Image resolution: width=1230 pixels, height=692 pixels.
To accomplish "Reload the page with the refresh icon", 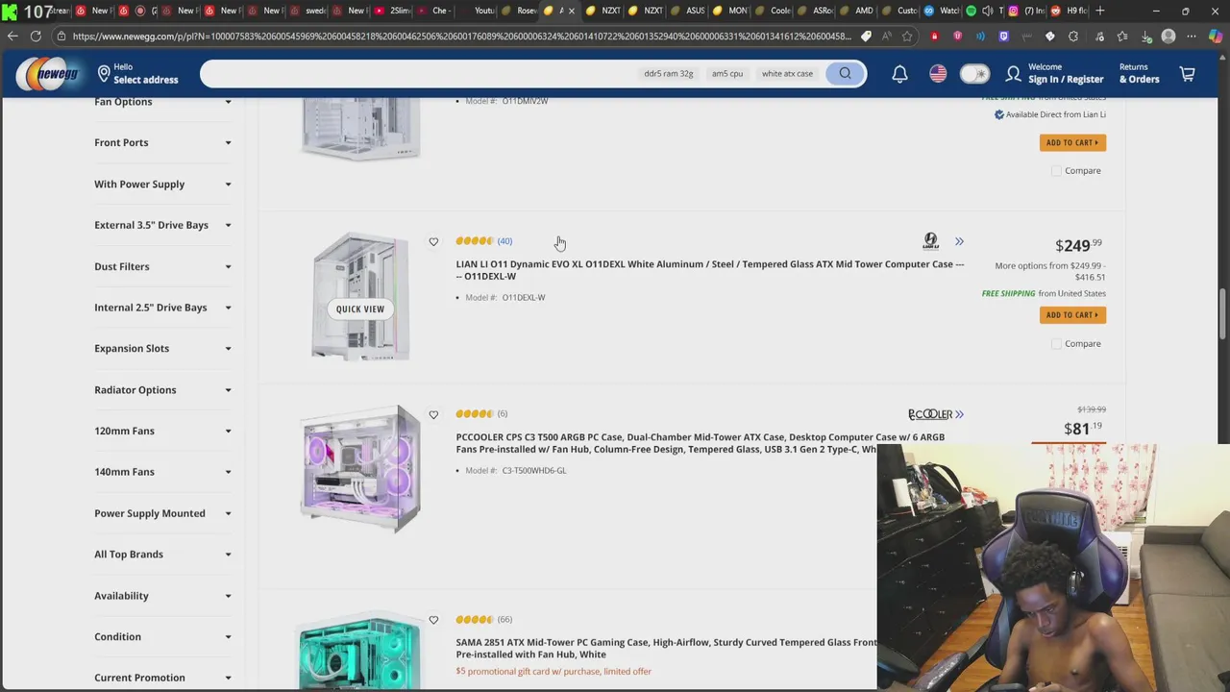I will pyautogui.click(x=36, y=37).
